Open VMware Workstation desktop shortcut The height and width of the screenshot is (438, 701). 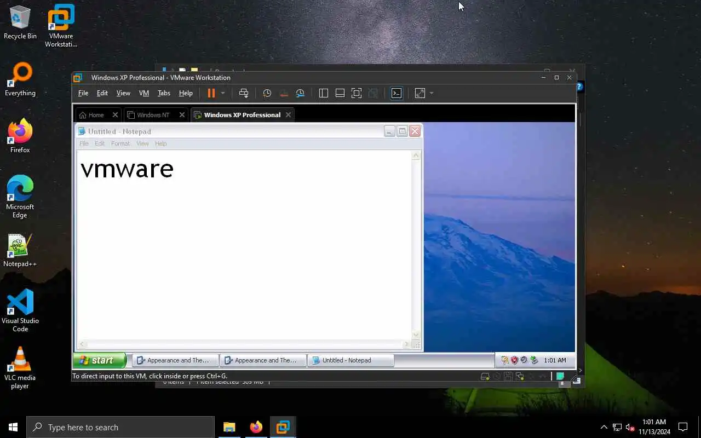pyautogui.click(x=61, y=26)
